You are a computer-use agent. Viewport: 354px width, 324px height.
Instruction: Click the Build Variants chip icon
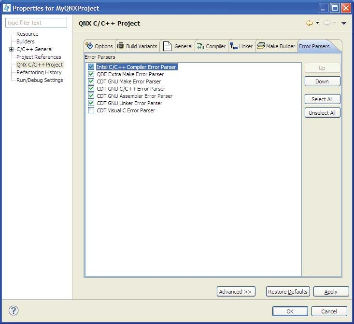click(121, 46)
